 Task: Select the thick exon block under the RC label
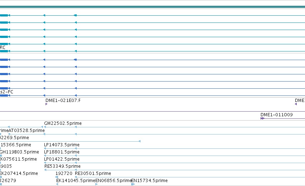pos(4,51)
